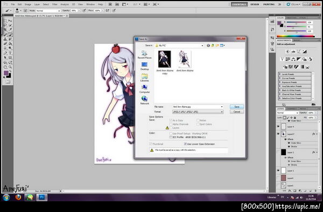Click the Cancel button
The image size is (323, 212).
coord(237,112)
